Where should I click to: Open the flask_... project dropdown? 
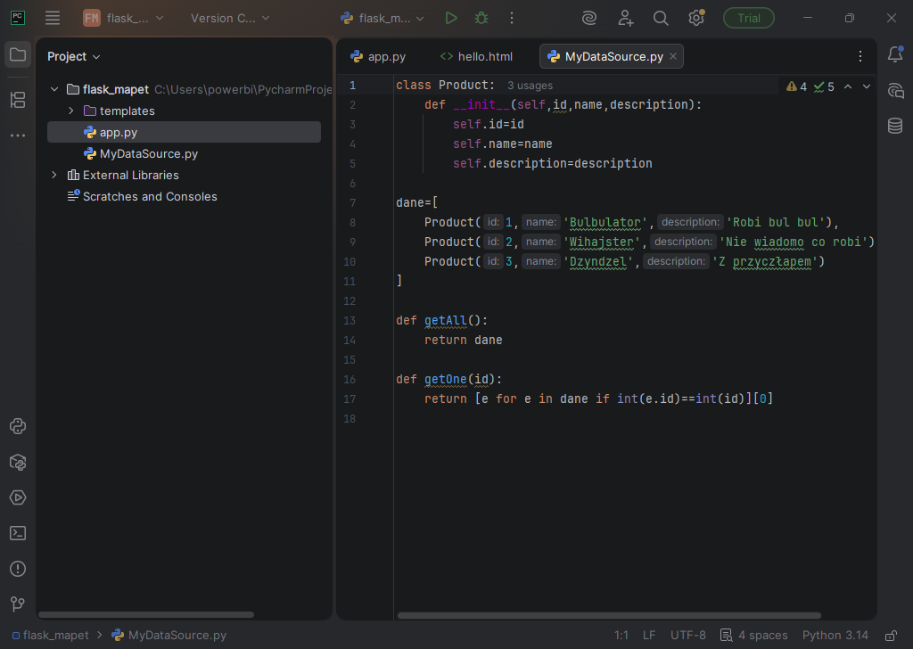123,18
